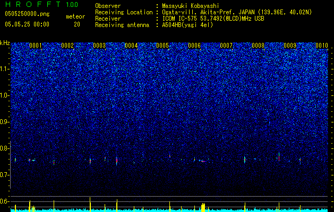Click the time marker 0007

[226, 46]
